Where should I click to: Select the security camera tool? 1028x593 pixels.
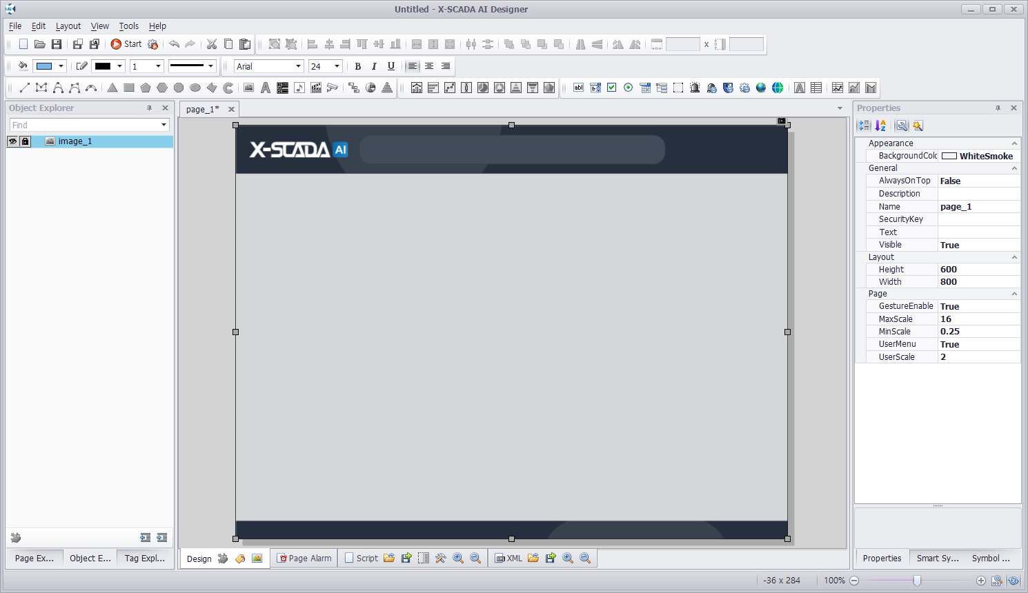[333, 88]
